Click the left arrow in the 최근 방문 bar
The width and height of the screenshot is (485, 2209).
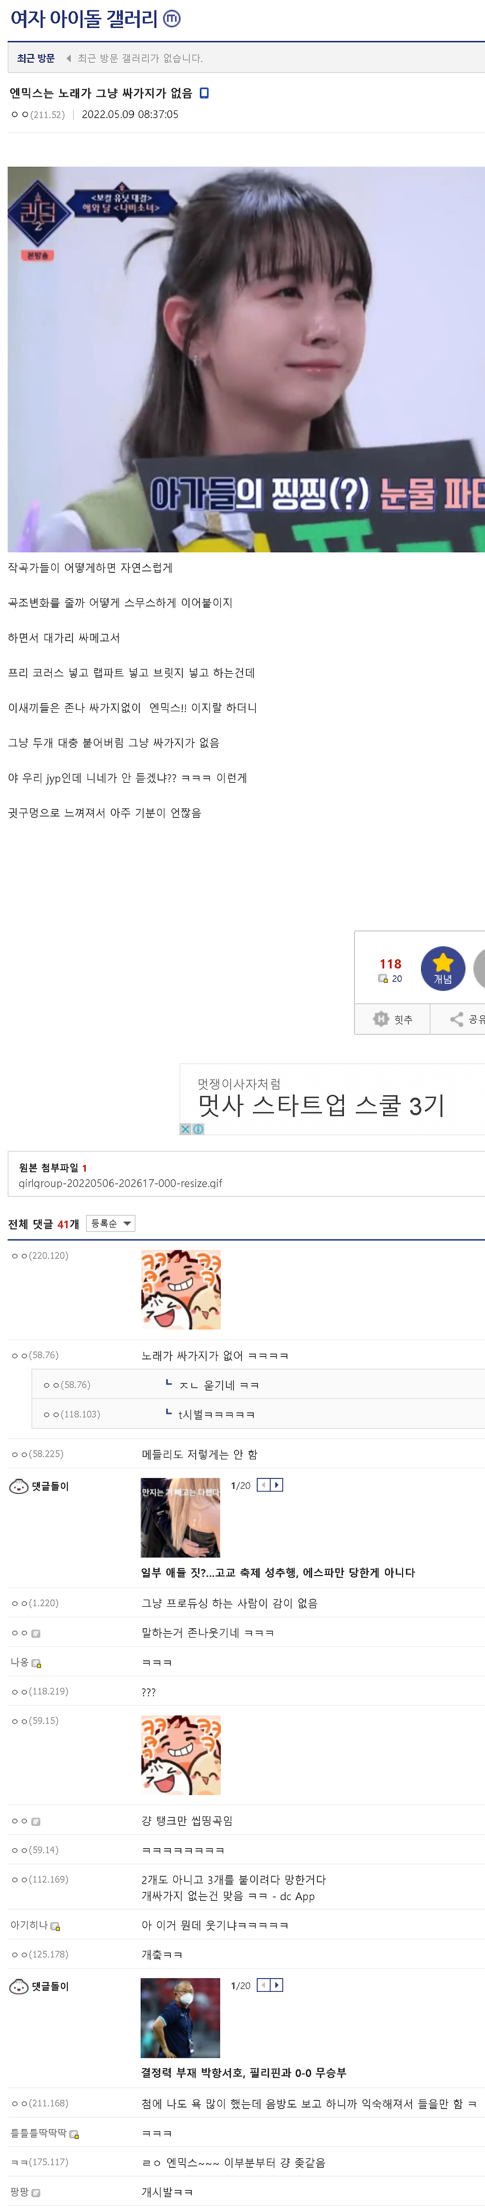pyautogui.click(x=69, y=58)
